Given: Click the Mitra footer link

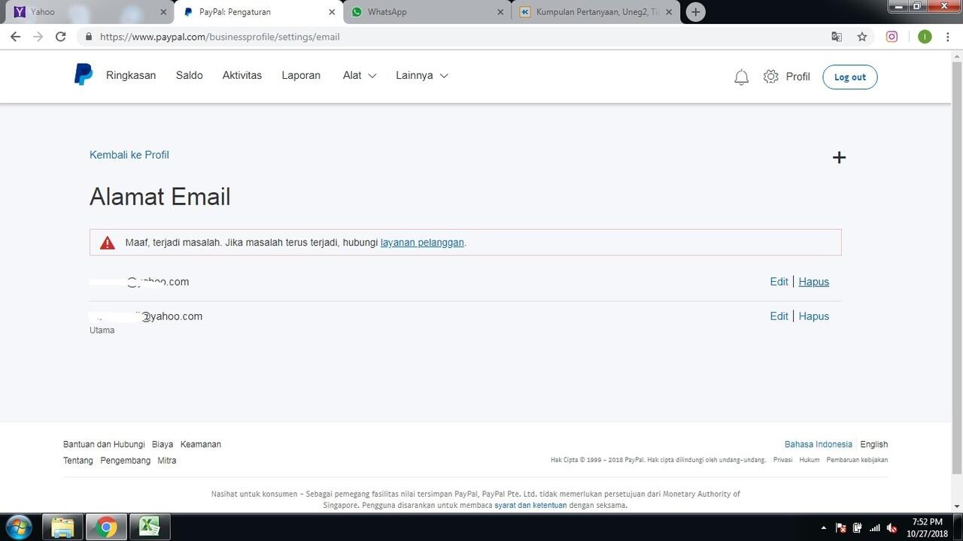Looking at the screenshot, I should (167, 461).
